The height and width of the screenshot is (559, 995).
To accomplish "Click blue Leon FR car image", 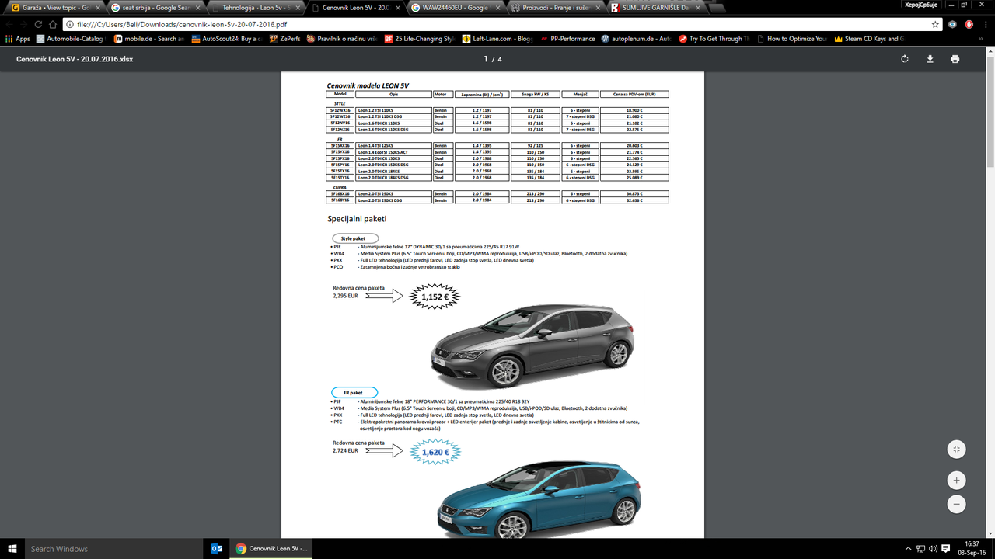I will pyautogui.click(x=539, y=498).
